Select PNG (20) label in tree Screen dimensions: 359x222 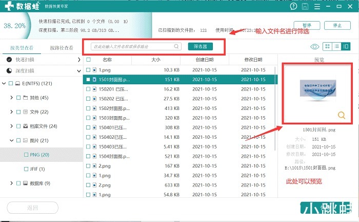coord(39,155)
